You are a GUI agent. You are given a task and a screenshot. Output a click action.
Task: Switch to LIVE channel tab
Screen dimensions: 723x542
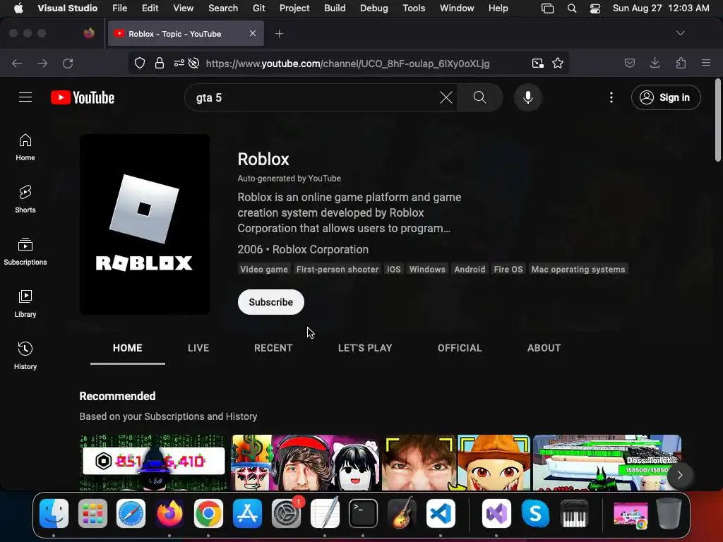[x=198, y=348]
